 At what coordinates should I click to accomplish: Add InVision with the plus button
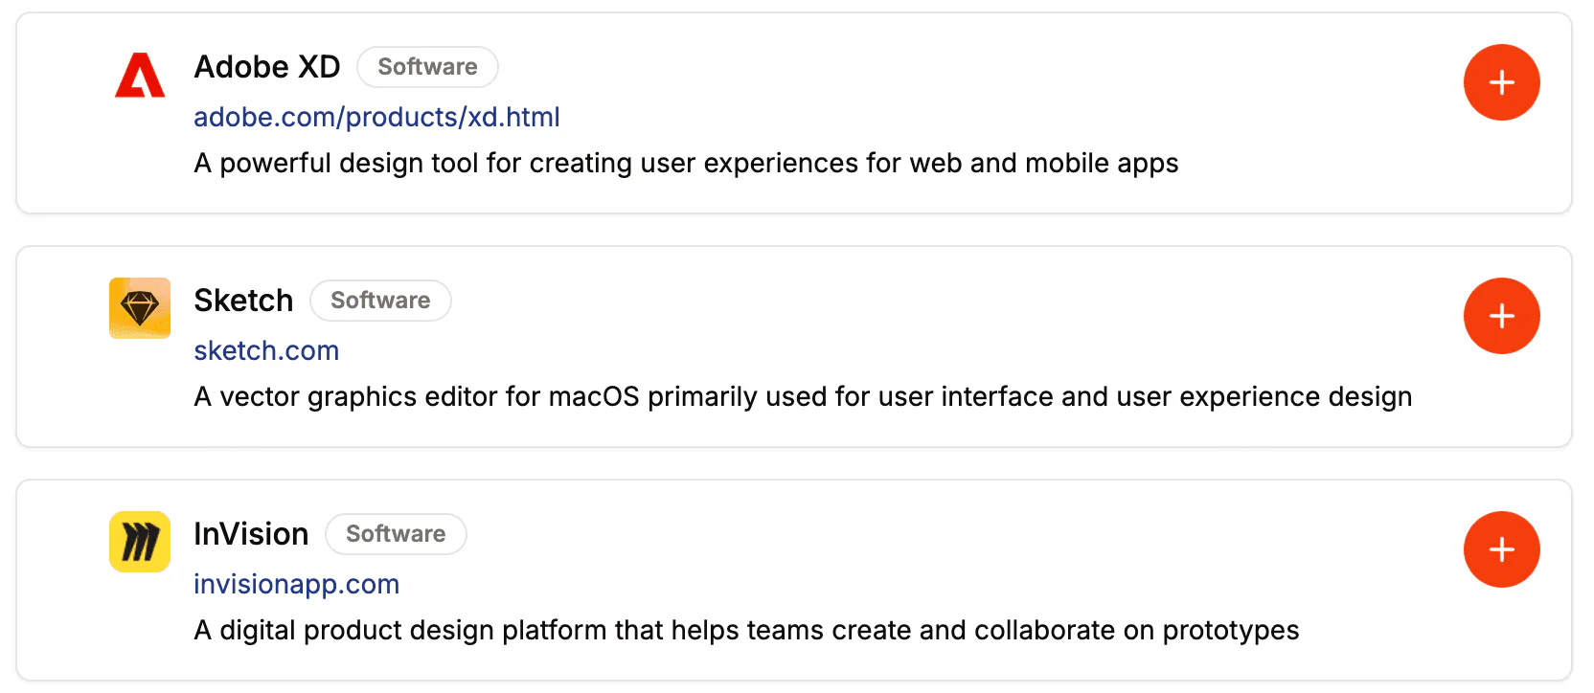point(1501,549)
